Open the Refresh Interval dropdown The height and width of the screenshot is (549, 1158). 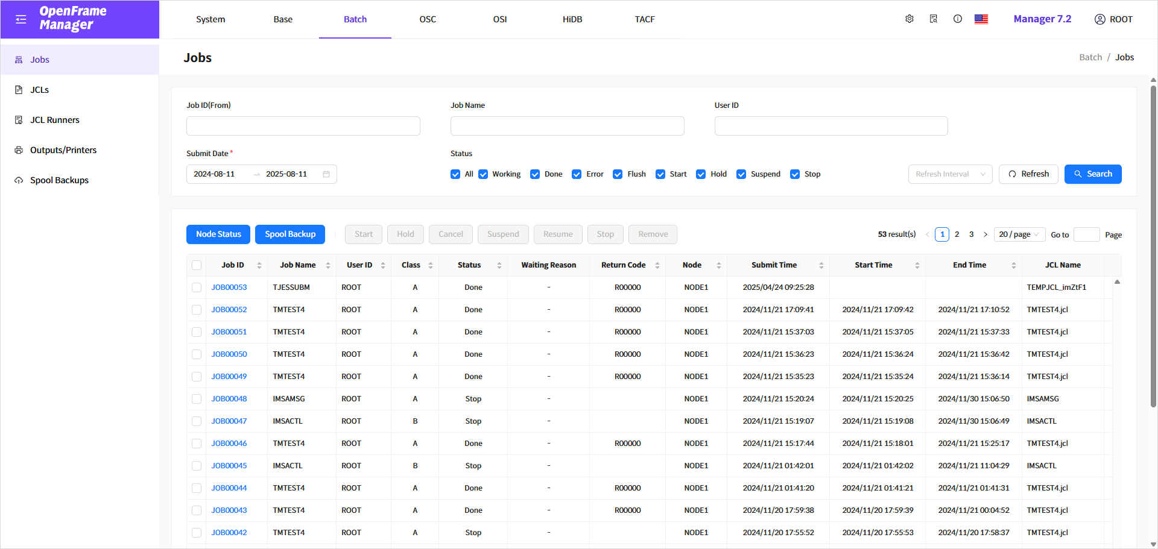[x=950, y=174]
